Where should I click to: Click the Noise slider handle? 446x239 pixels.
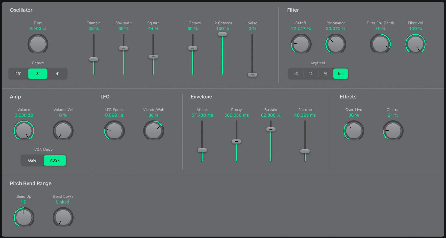click(x=252, y=75)
